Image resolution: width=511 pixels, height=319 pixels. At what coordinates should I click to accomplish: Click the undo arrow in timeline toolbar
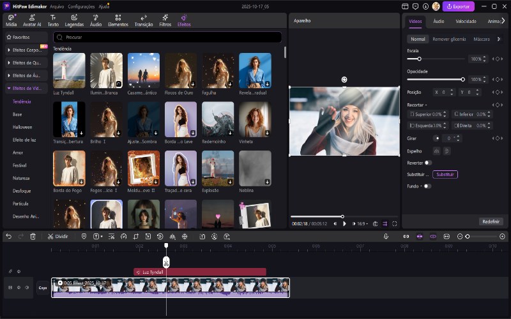9,236
